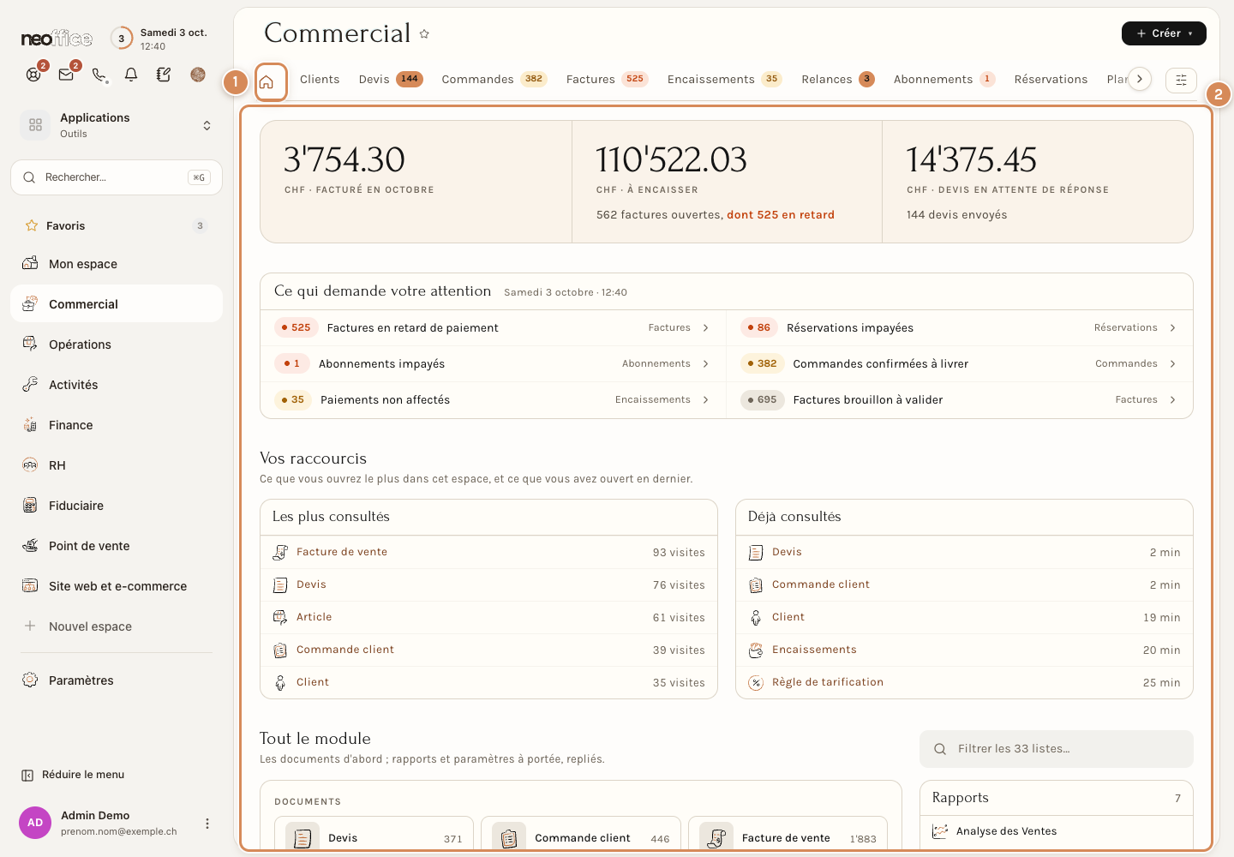Open Facture de vente in Les plus consultés
The height and width of the screenshot is (857, 1234).
point(488,552)
